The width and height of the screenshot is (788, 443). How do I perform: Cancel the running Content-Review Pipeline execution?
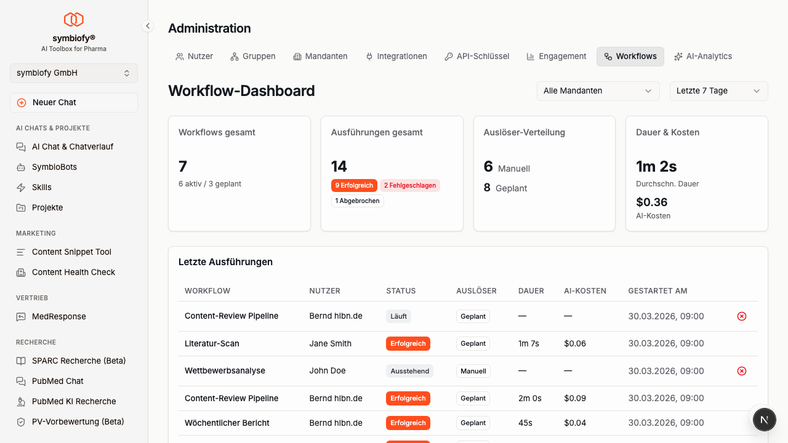click(x=741, y=316)
